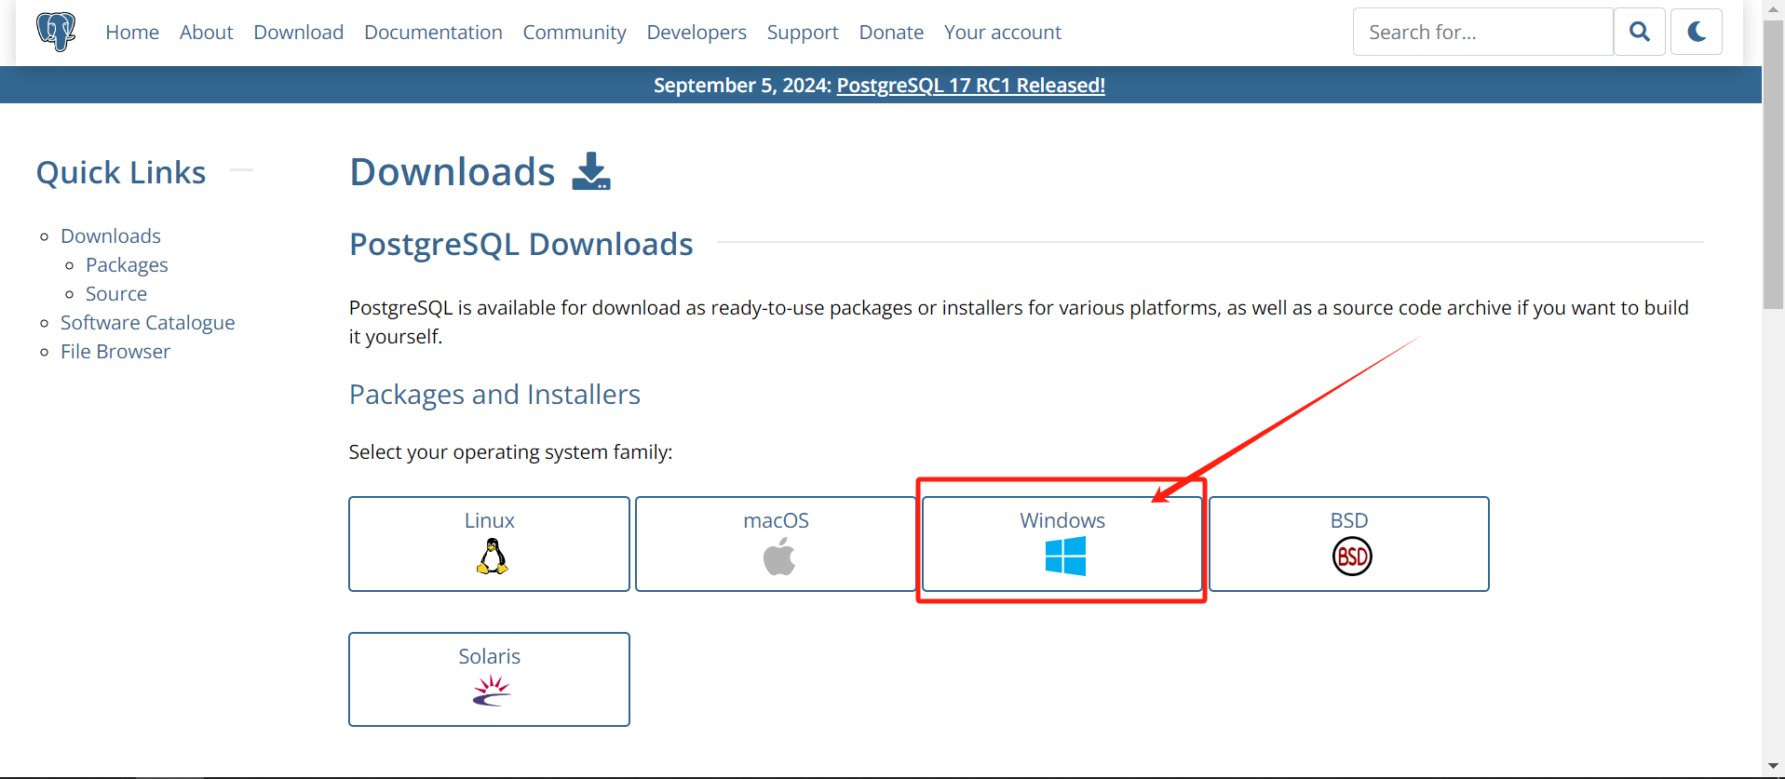The width and height of the screenshot is (1785, 779).
Task: Go to Download in top navigation
Action: [298, 33]
